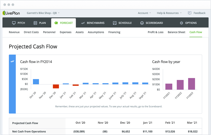This screenshot has height=135, width=211.
Task: Click the Forecast piggy bank icon
Action: click(56, 23)
